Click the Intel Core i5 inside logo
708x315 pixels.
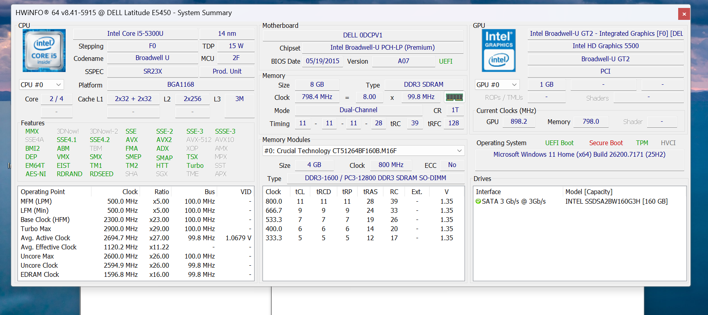(44, 51)
